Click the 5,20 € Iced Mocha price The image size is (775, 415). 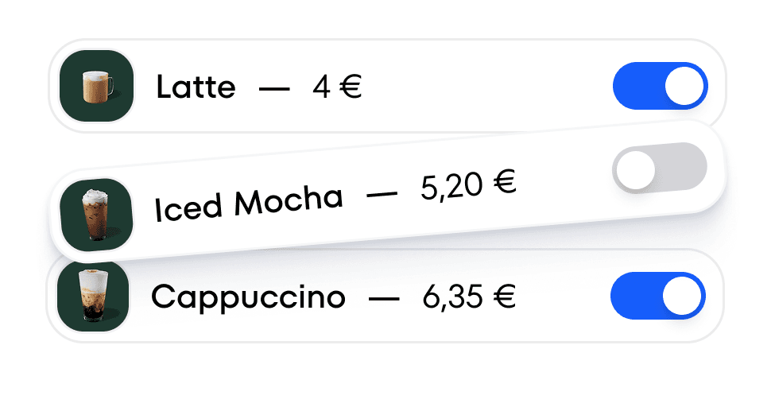pyautogui.click(x=469, y=186)
